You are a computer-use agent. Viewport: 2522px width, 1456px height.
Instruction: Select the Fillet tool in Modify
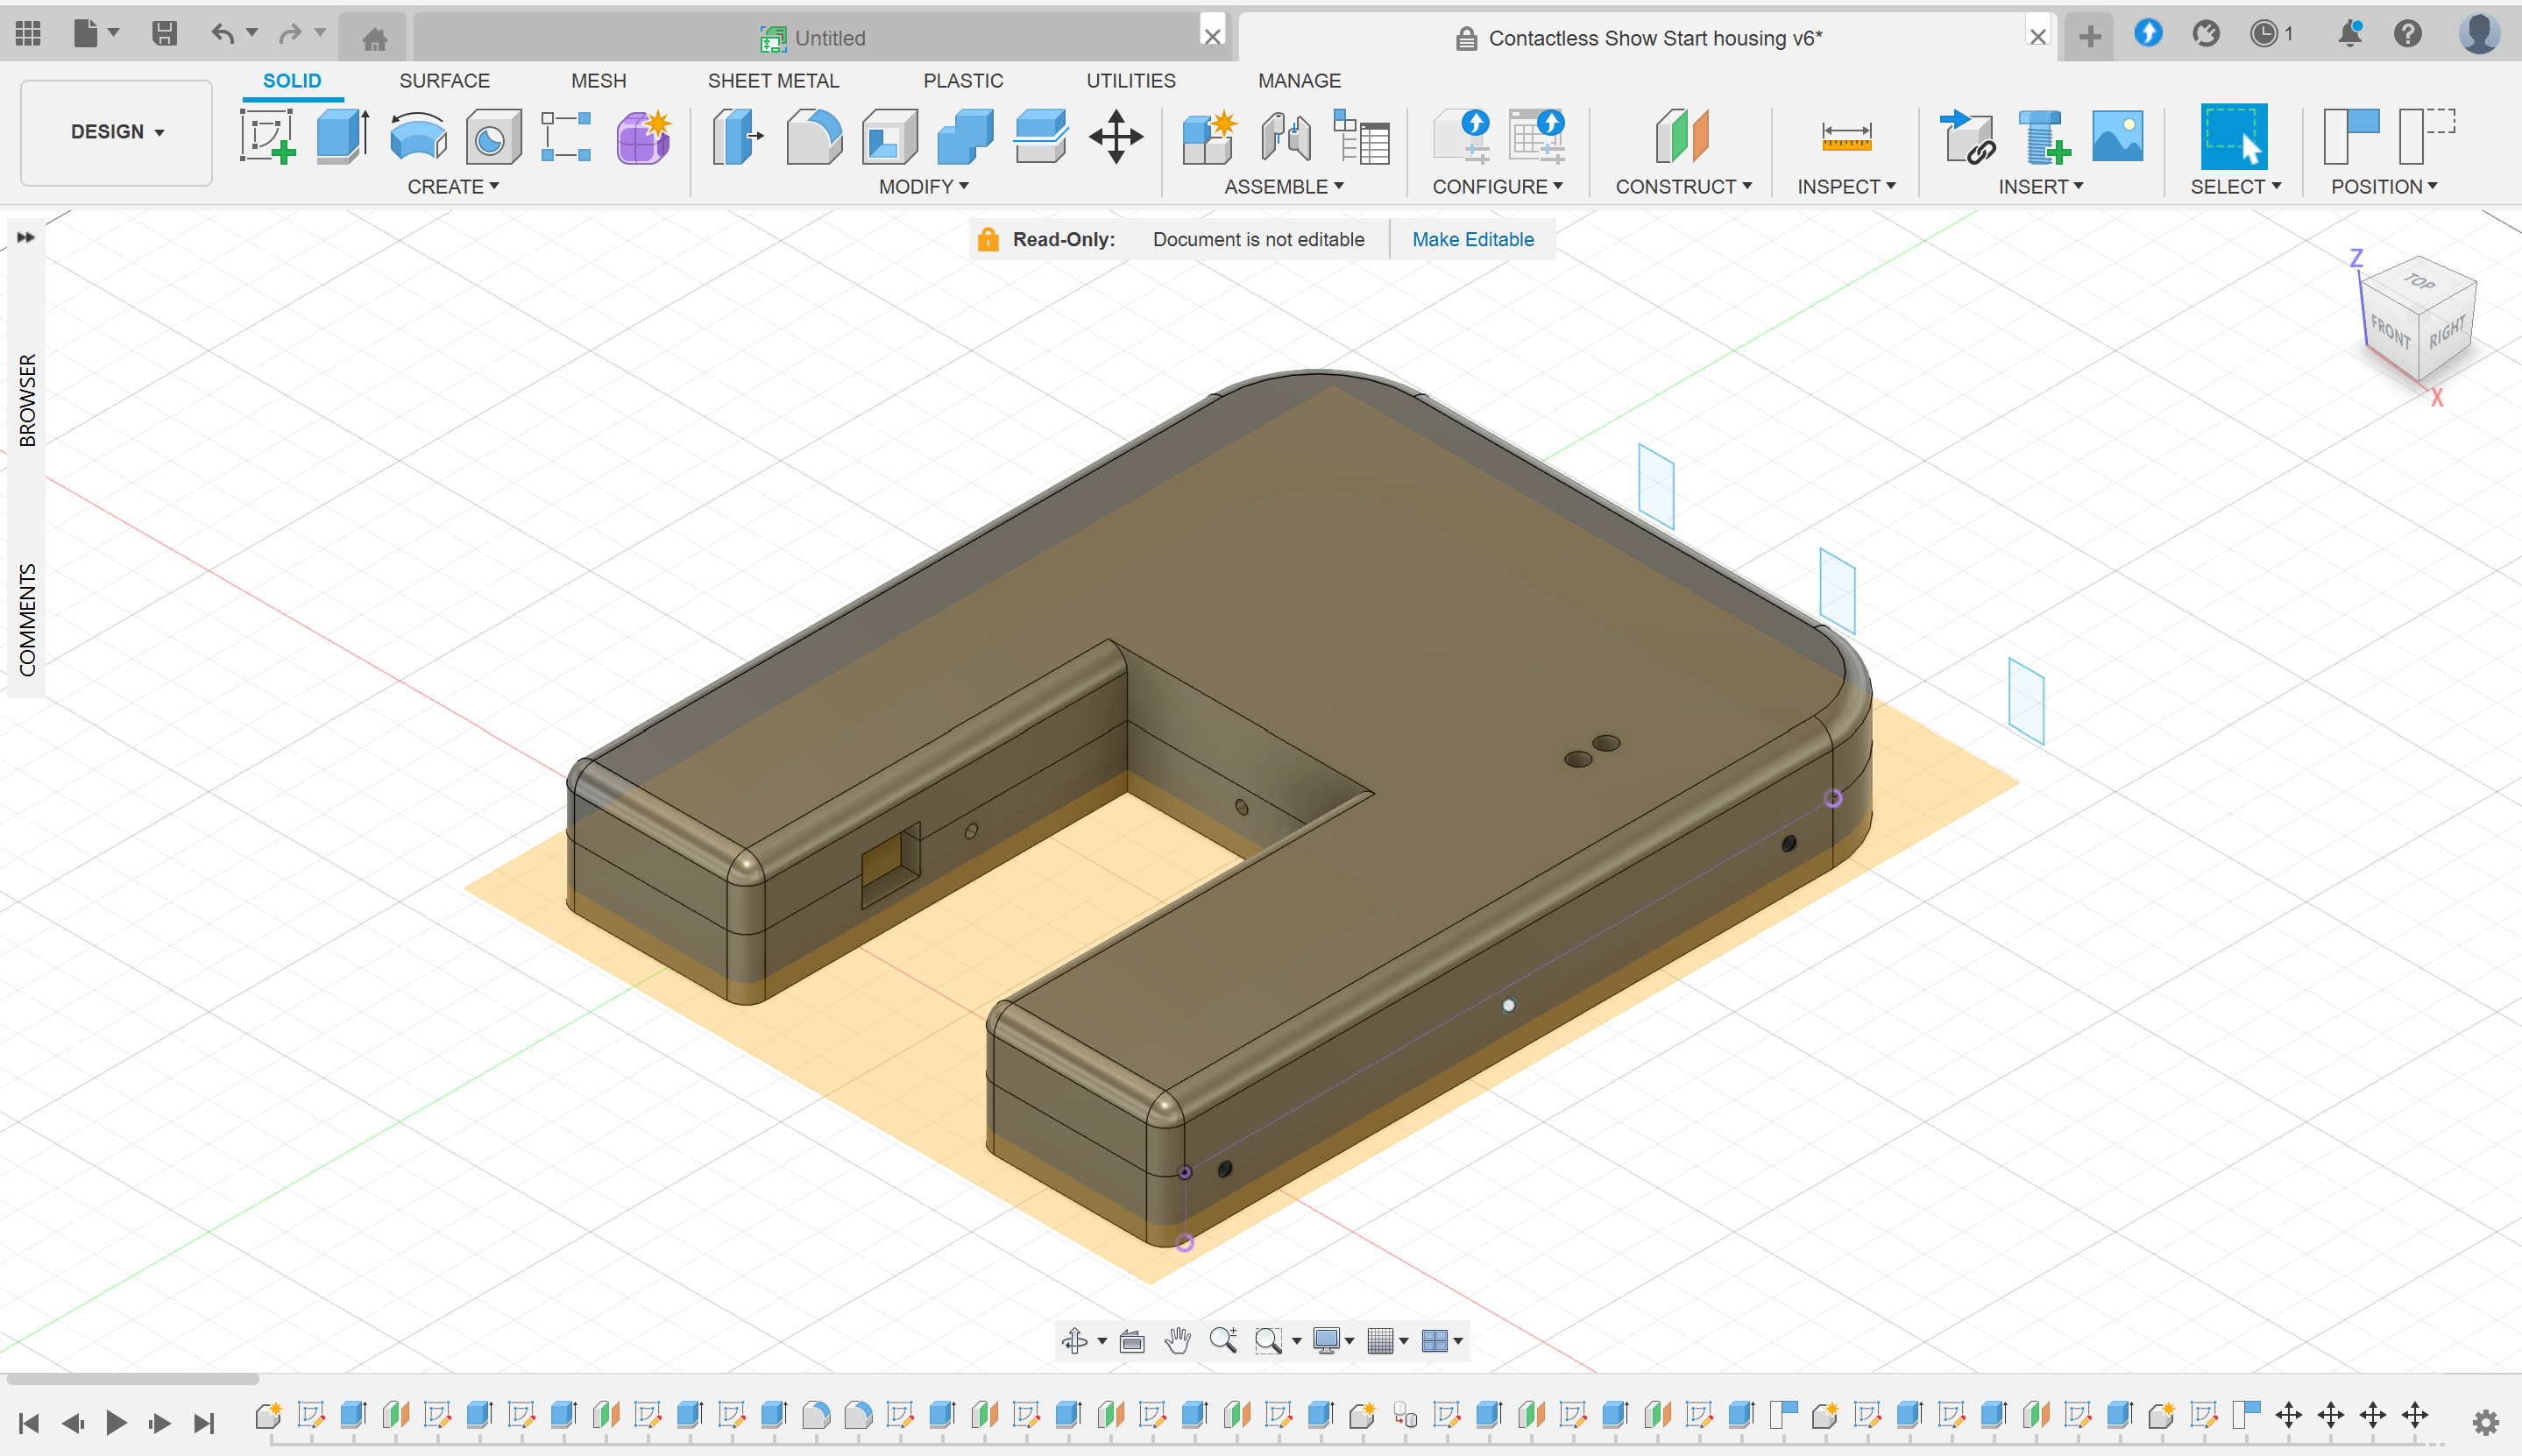pyautogui.click(x=815, y=137)
